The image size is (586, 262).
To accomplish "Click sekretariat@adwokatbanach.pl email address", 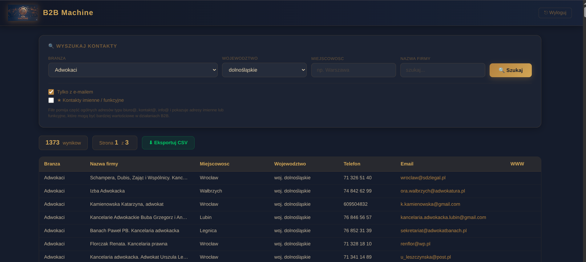I will click(x=433, y=231).
